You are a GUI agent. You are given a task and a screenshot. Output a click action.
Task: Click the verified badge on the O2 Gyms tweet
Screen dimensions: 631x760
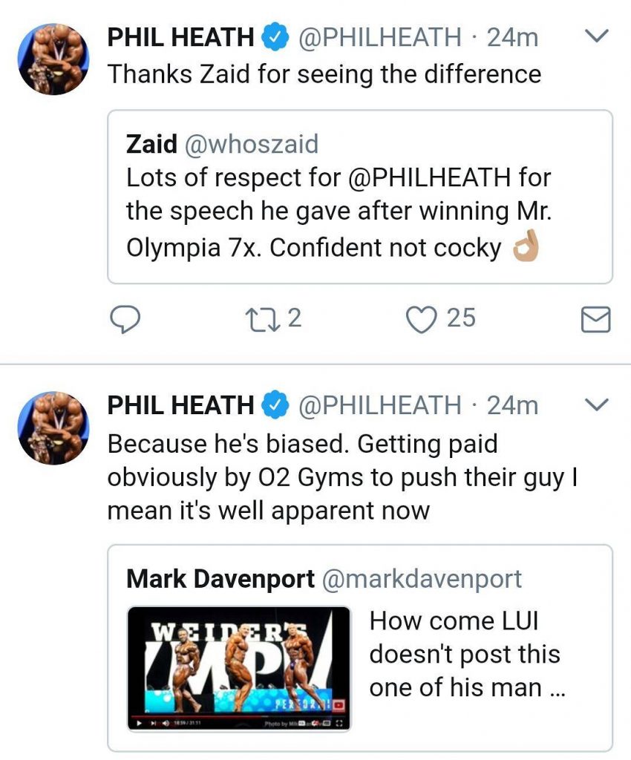pyautogui.click(x=274, y=405)
